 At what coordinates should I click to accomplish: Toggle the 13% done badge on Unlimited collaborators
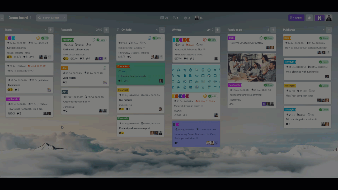tap(101, 40)
